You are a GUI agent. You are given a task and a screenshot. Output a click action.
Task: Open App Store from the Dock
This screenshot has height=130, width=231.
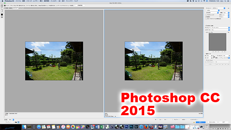pyautogui.click(x=39, y=127)
